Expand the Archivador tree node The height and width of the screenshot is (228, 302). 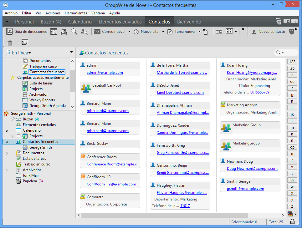click(x=7, y=170)
